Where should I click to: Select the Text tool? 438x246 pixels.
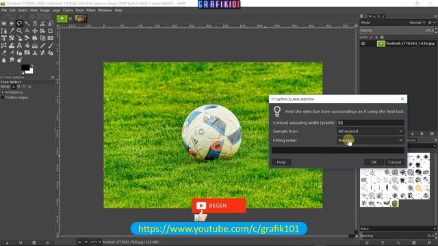19,46
